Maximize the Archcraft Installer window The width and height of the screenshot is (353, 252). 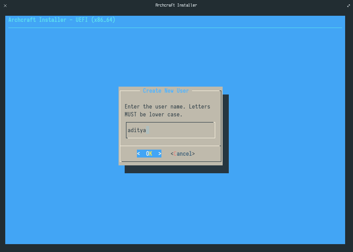349,6
